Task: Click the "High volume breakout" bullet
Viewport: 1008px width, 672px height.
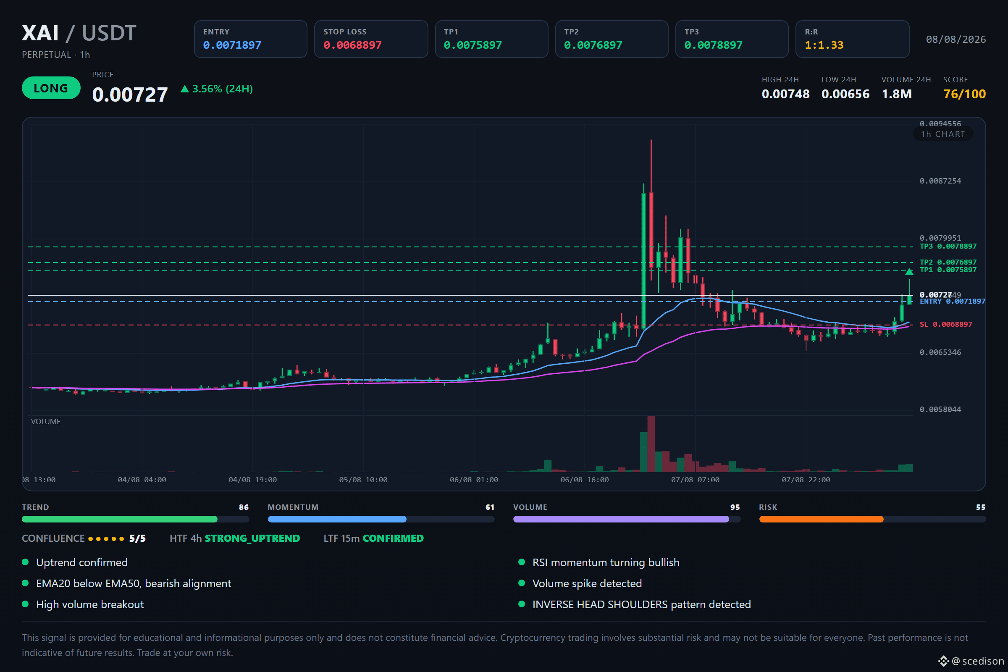Action: pos(83,604)
